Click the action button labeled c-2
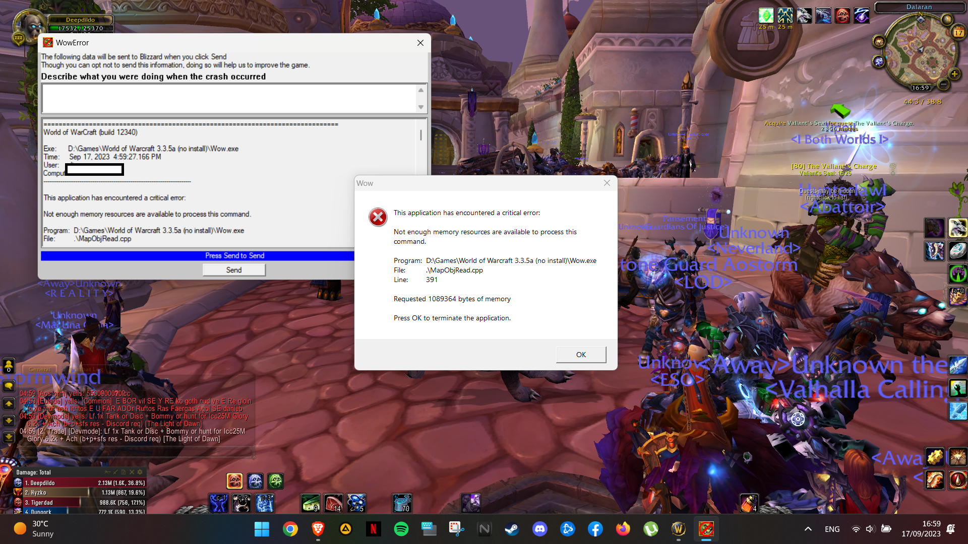The height and width of the screenshot is (544, 968). point(241,503)
